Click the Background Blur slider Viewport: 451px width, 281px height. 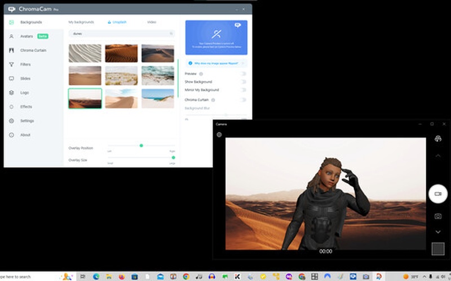click(216, 115)
